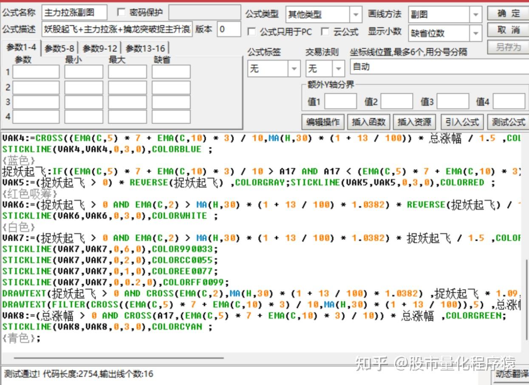
Task: Click the 版本 number field
Action: [x=229, y=29]
